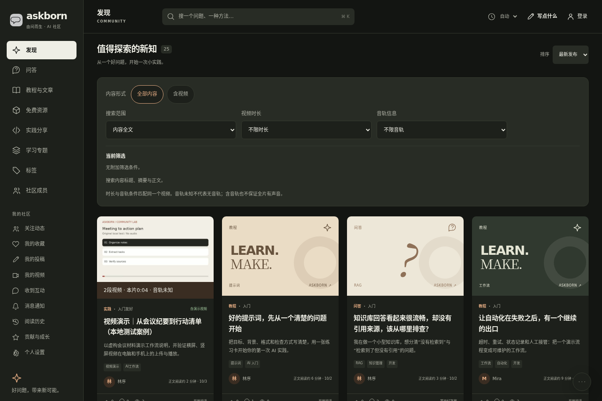Click the speech bubble icon for 收到互动
This screenshot has height=401, width=602.
[x=16, y=291]
